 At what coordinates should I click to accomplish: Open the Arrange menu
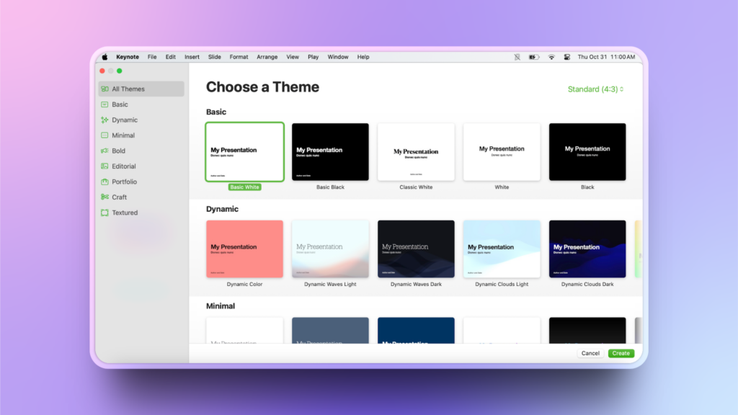coord(267,57)
